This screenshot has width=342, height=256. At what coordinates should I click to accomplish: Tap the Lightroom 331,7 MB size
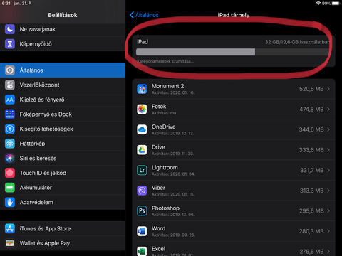coord(312,170)
